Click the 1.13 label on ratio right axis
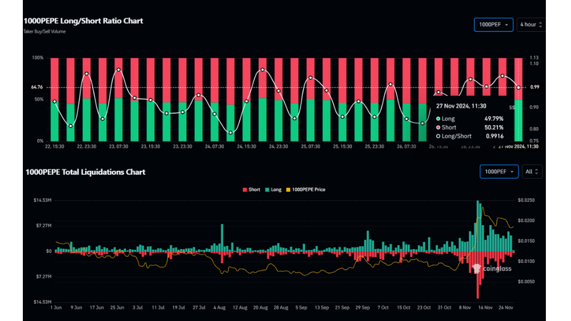The image size is (571, 321). tap(534, 58)
